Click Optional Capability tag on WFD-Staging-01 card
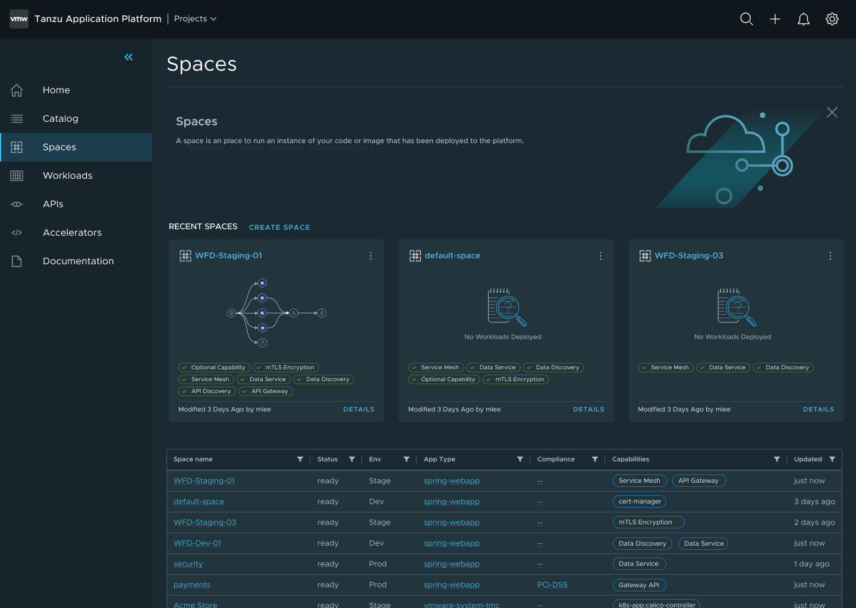 point(214,368)
